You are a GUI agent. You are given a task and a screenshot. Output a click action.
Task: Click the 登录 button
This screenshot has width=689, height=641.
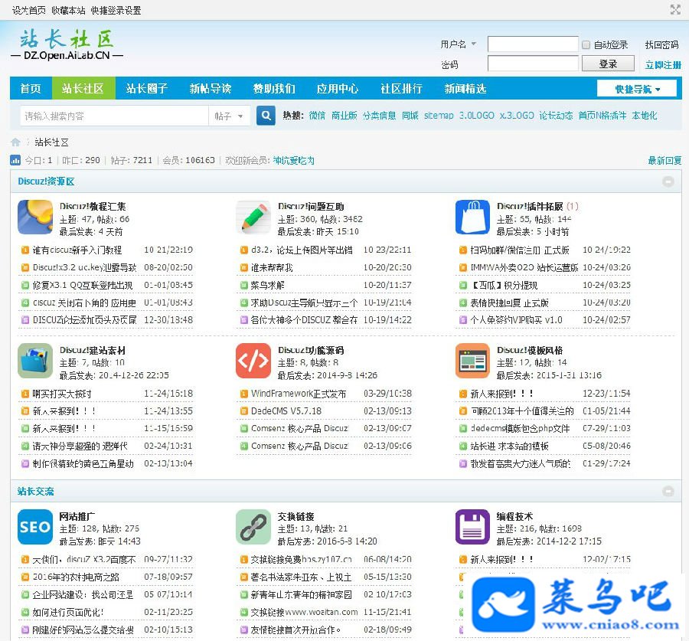point(608,64)
